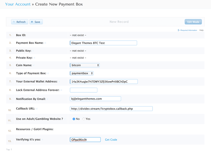211x154 pixels.
Task: Select paymentbox from the type selector
Action: tap(82, 73)
